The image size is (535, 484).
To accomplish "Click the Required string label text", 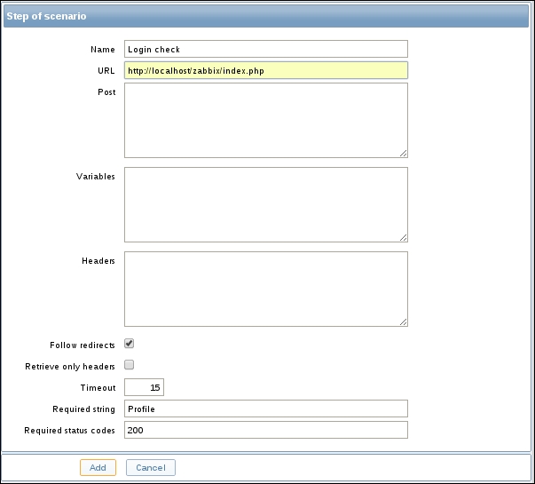I will pos(84,409).
